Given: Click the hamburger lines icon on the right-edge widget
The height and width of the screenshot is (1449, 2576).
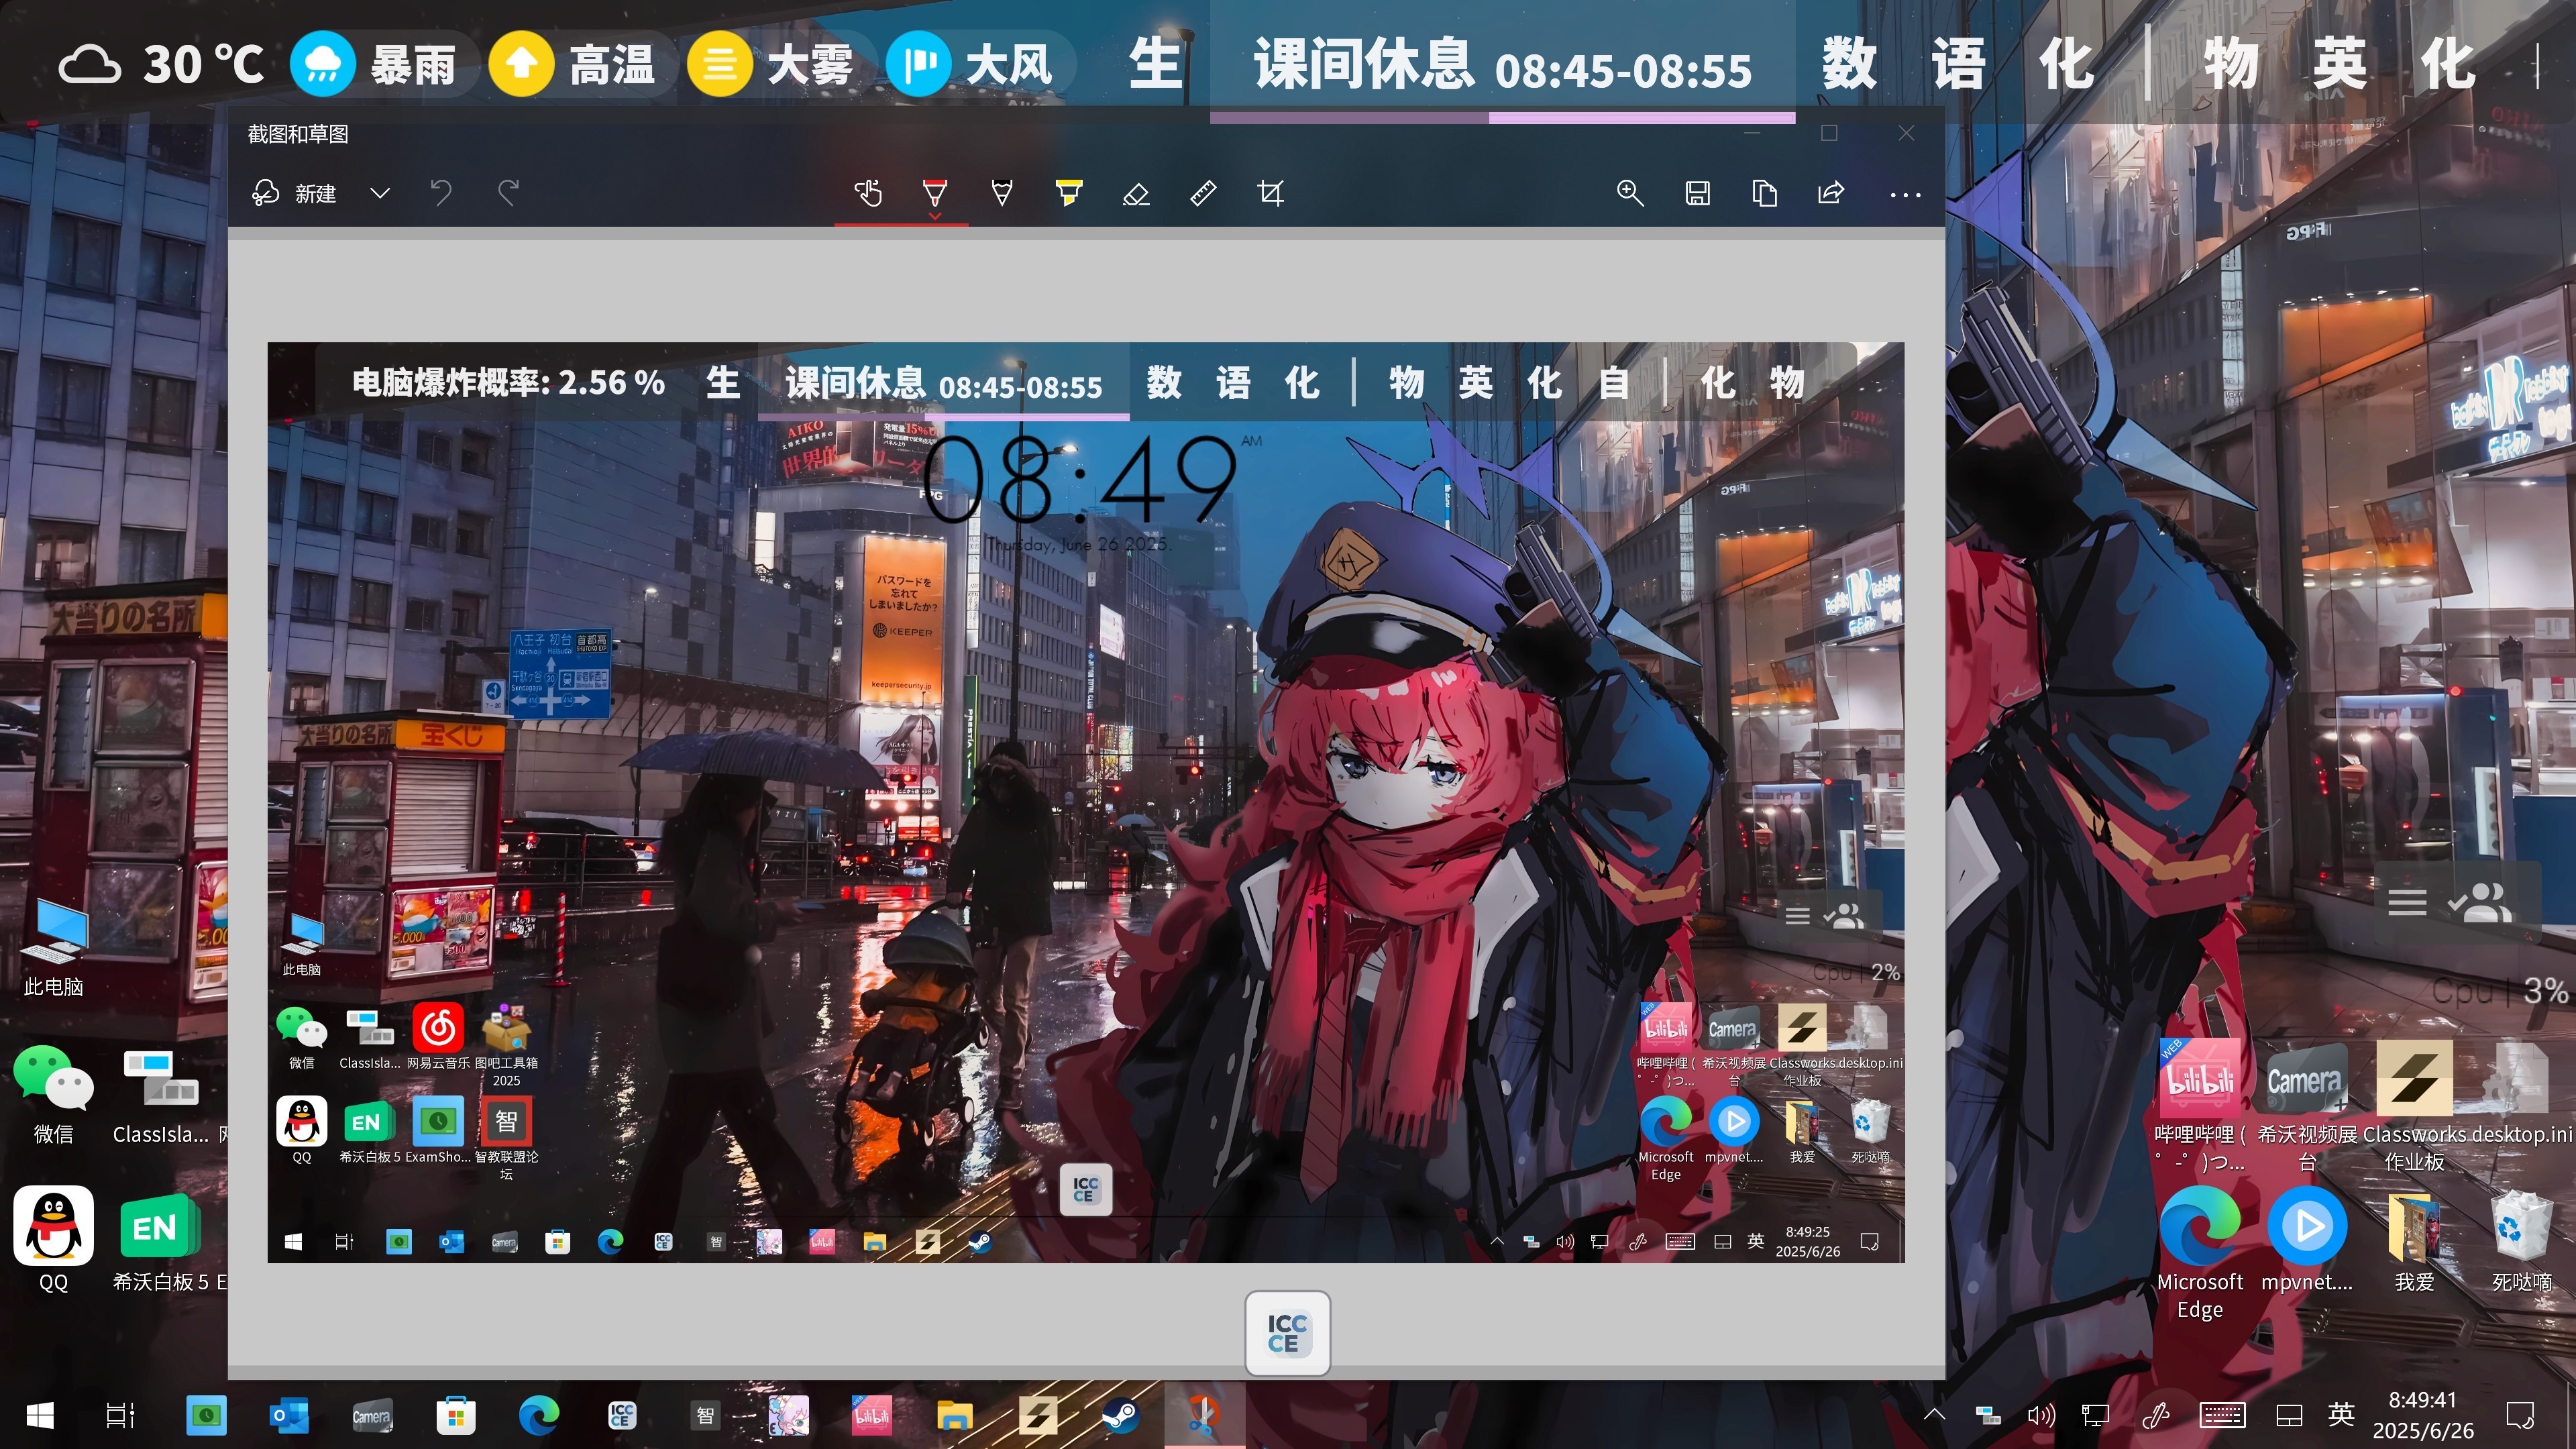Looking at the screenshot, I should coord(2407,902).
